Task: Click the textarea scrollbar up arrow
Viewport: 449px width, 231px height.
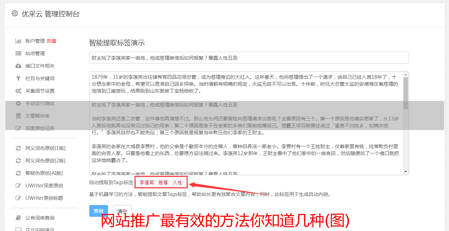Action: (406, 75)
